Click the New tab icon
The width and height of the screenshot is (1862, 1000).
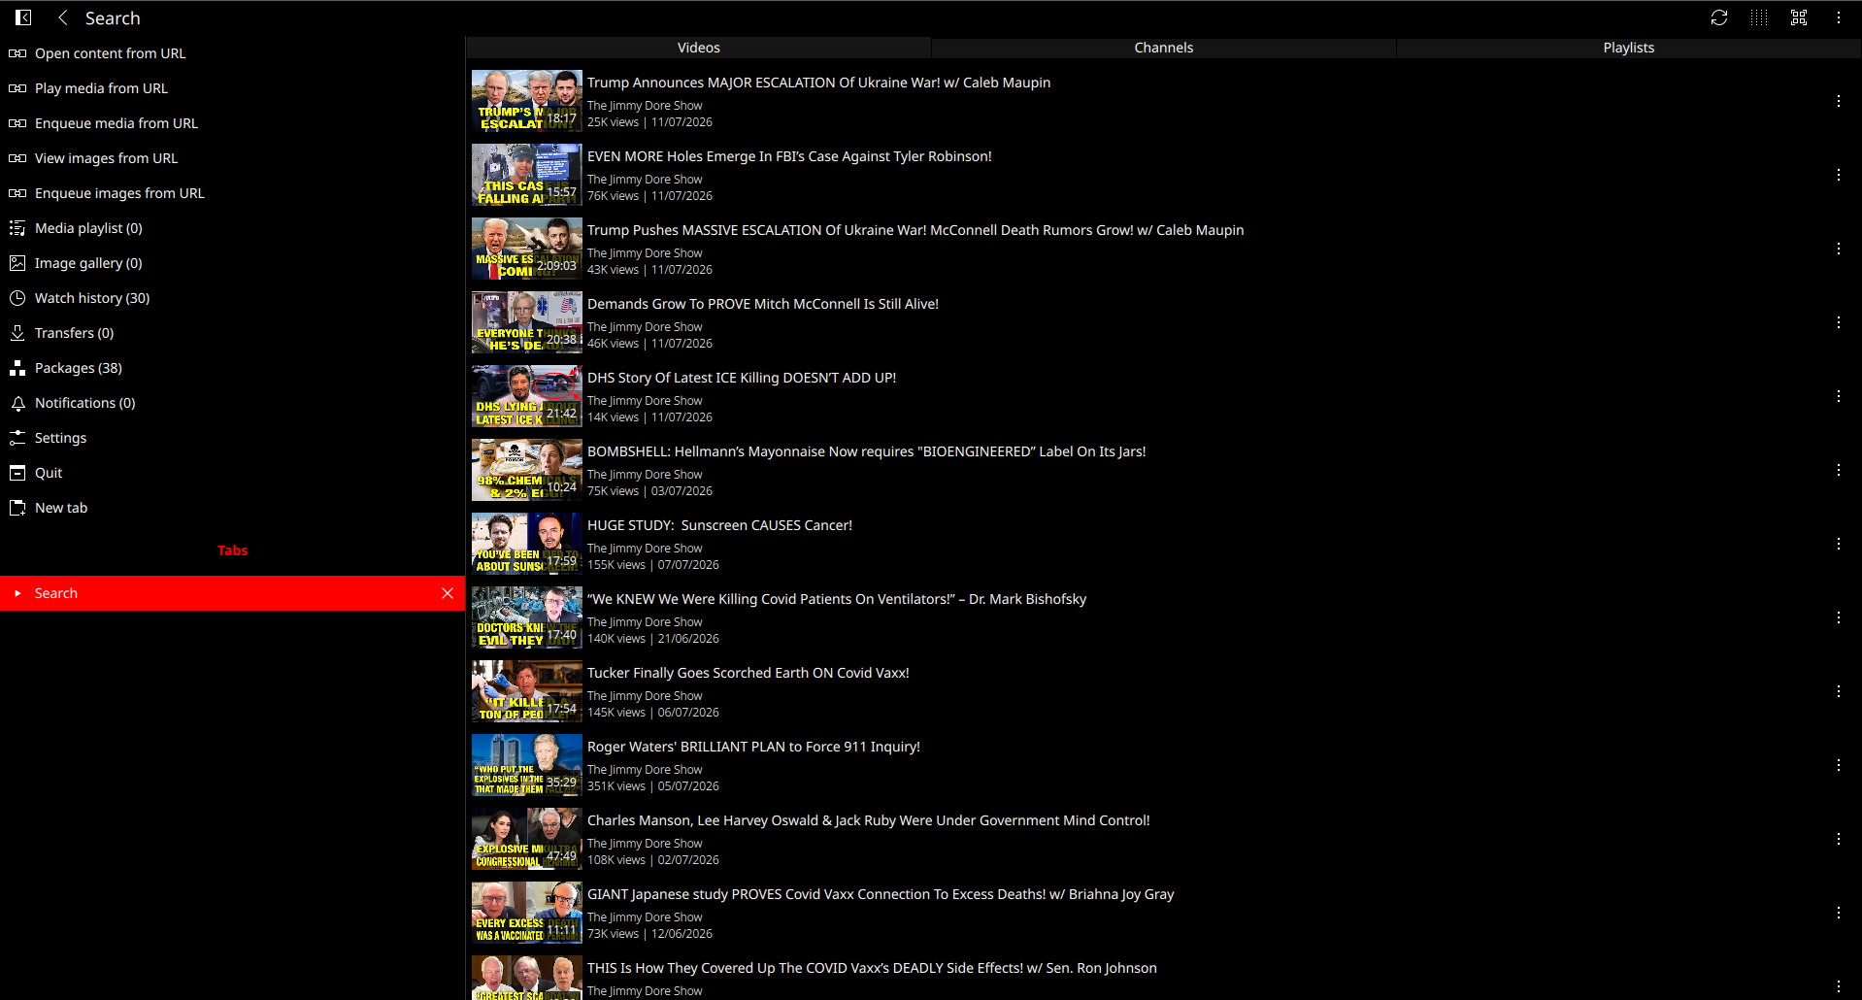[x=17, y=508]
